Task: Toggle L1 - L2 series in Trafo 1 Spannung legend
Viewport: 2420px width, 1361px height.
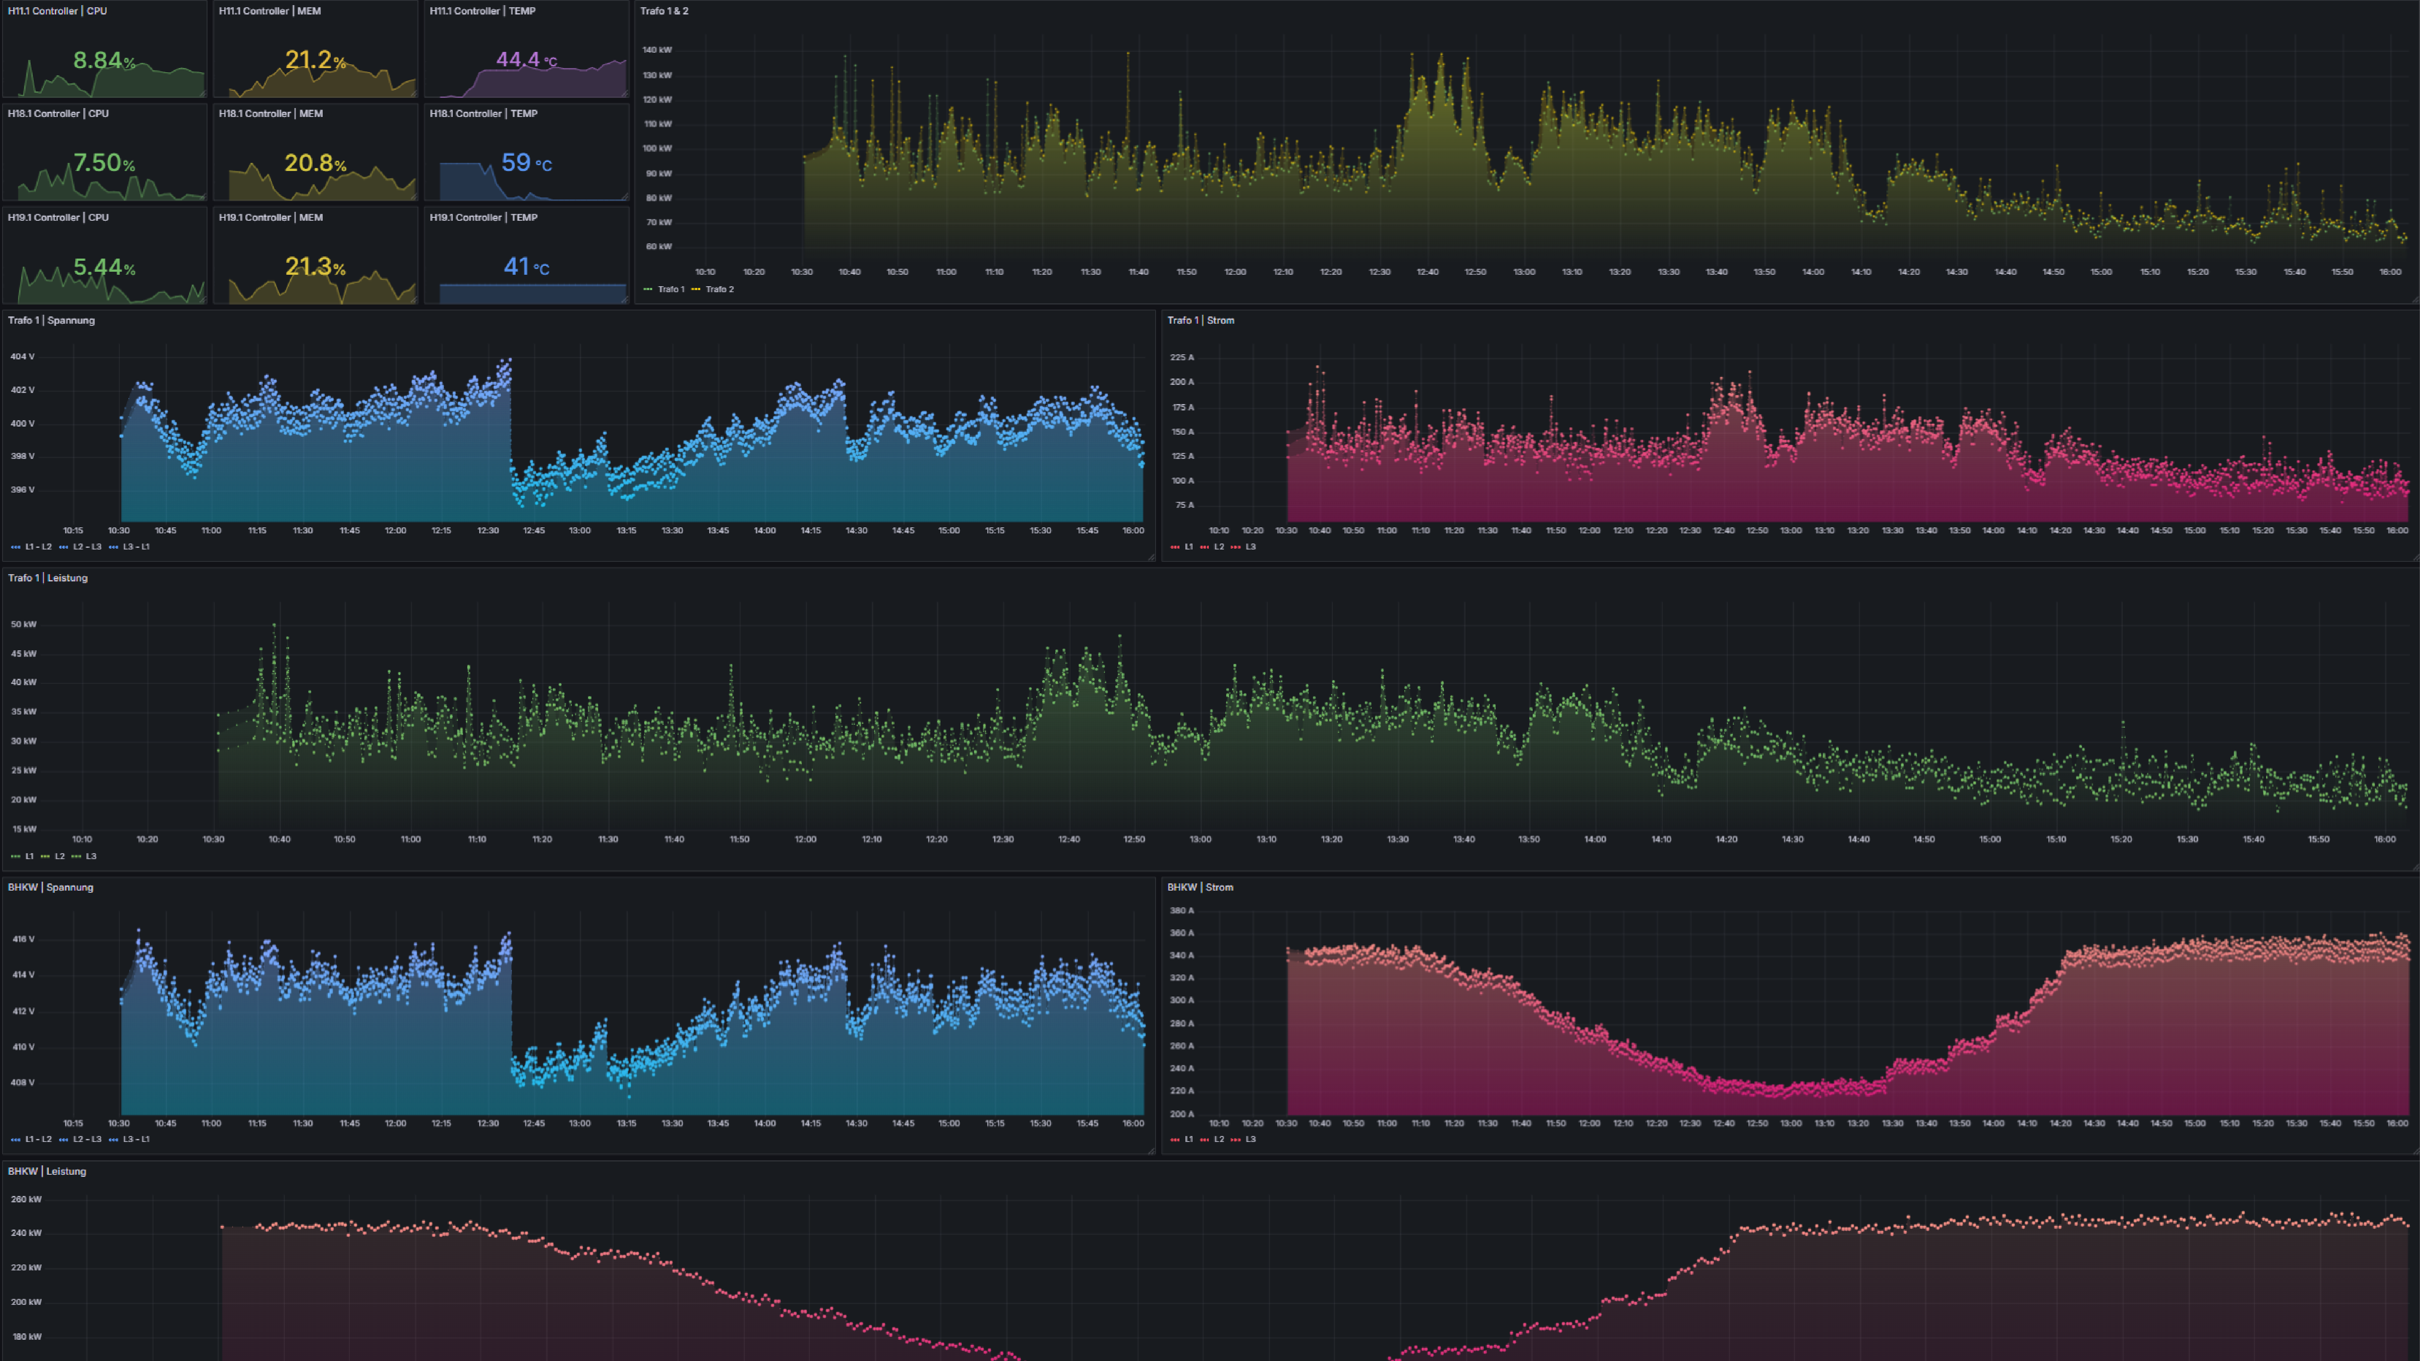Action: click(39, 547)
